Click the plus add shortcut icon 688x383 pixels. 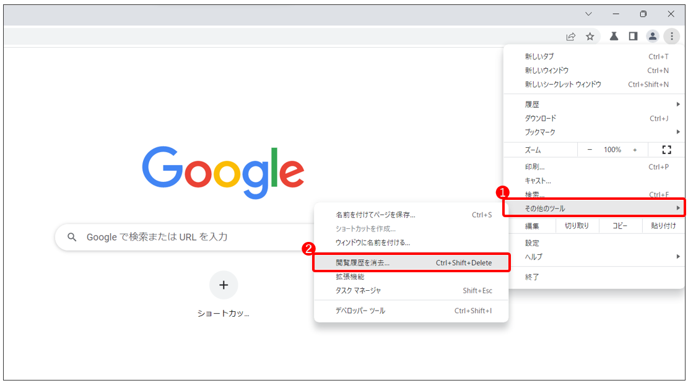tap(224, 285)
